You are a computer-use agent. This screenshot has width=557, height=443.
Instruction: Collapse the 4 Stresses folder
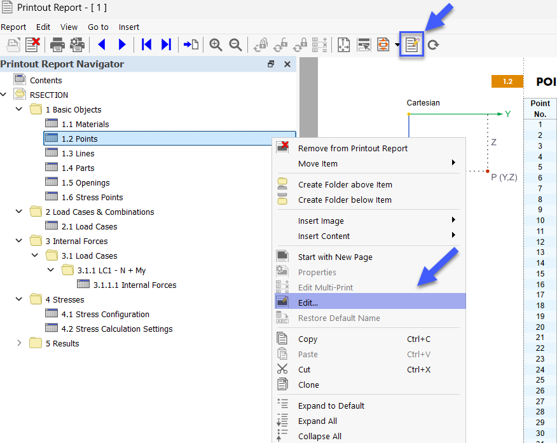pyautogui.click(x=19, y=299)
